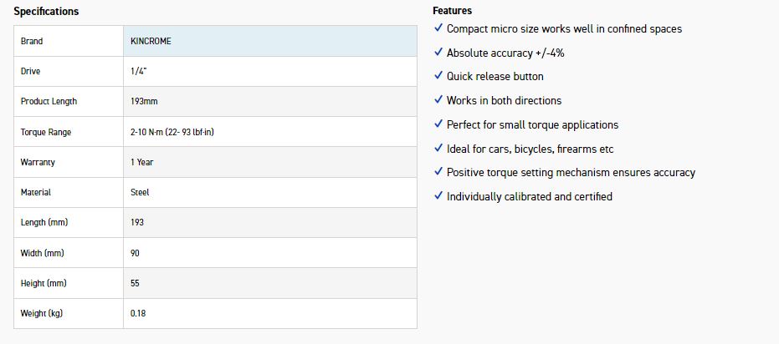The height and width of the screenshot is (344, 779).
Task: Click the Features heading
Action: [x=452, y=11]
